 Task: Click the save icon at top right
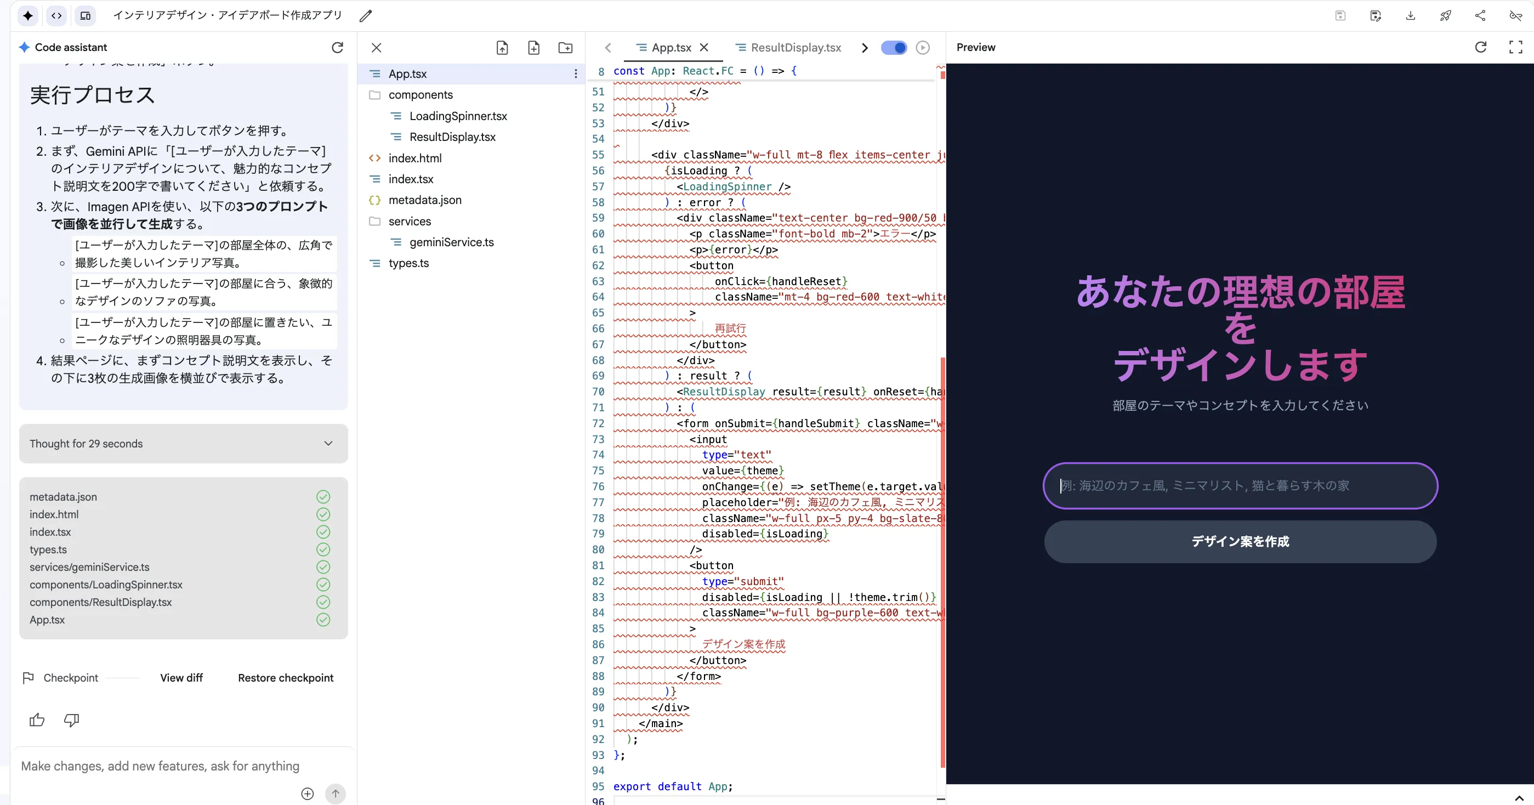[1341, 16]
